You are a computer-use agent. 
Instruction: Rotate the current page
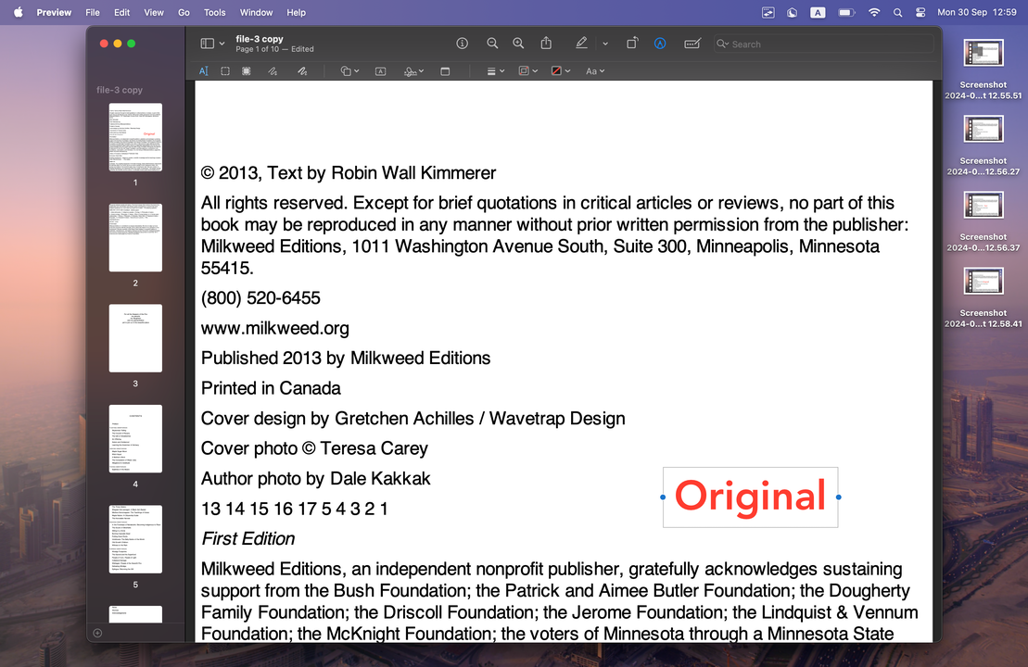point(631,43)
